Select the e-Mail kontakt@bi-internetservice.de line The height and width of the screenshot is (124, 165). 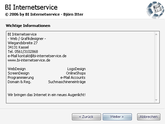(37, 56)
